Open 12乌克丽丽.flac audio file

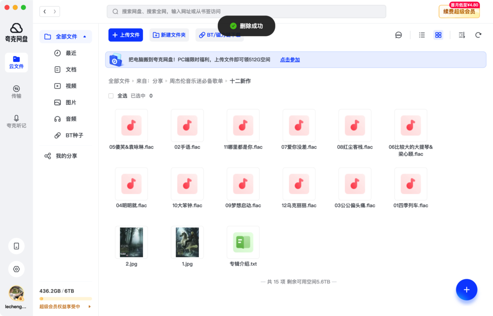click(x=299, y=184)
